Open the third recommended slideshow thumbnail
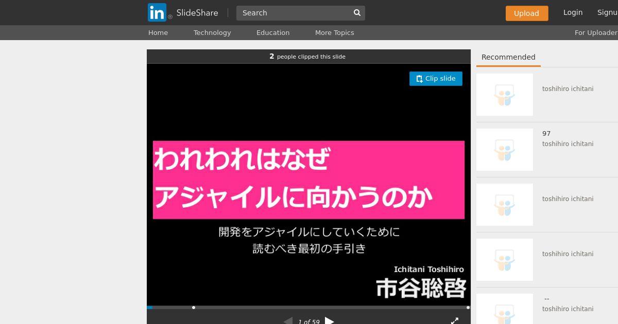Viewport: 618px width, 324px height. [505, 205]
